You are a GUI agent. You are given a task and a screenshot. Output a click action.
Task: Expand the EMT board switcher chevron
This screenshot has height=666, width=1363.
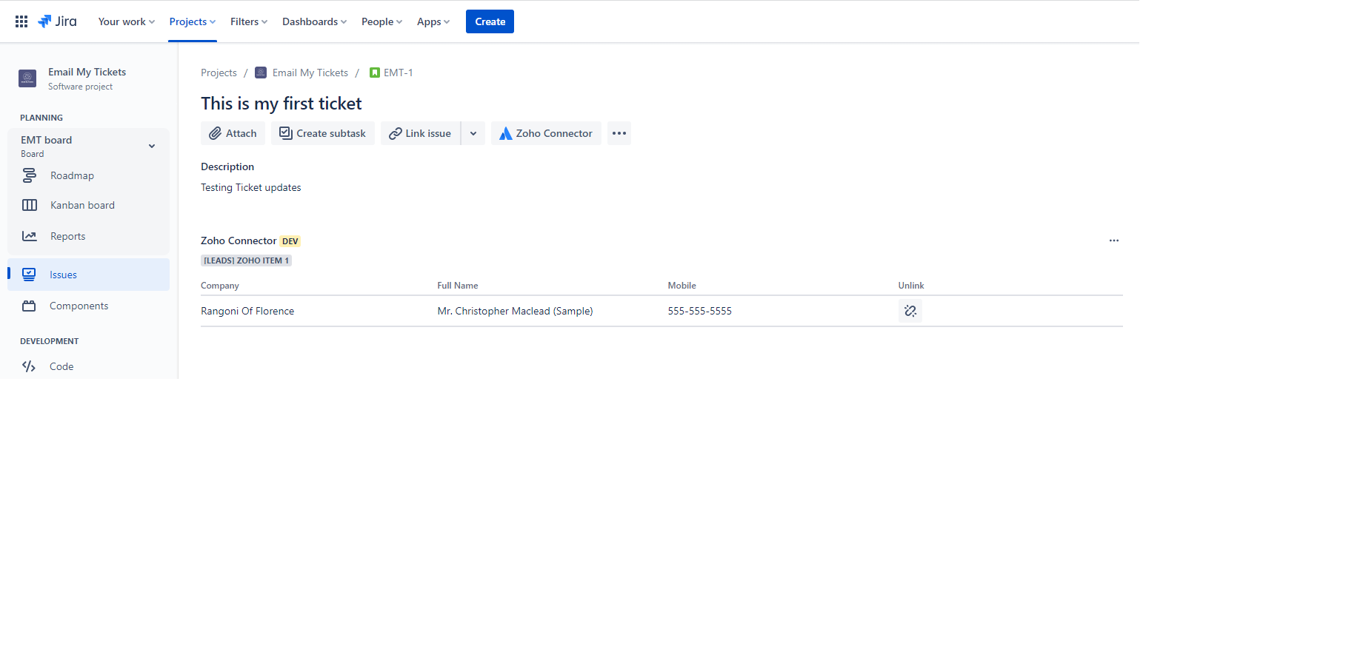coord(152,146)
